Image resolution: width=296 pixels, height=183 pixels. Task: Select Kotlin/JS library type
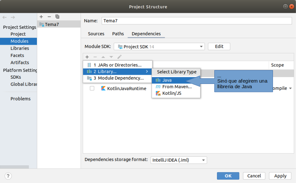point(176,93)
